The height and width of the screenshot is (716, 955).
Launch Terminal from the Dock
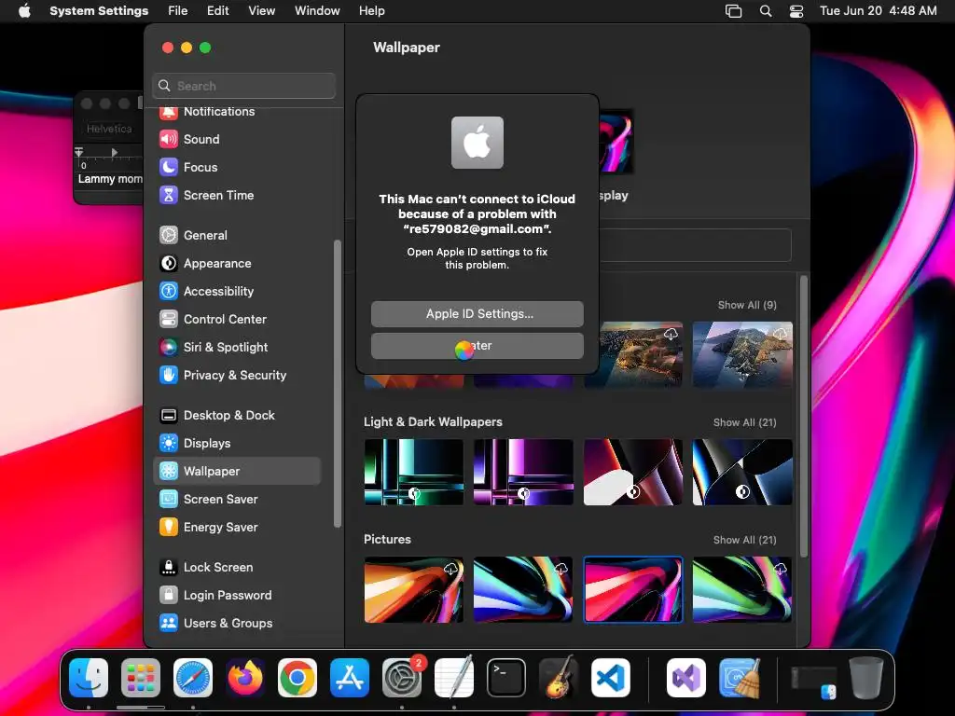506,678
